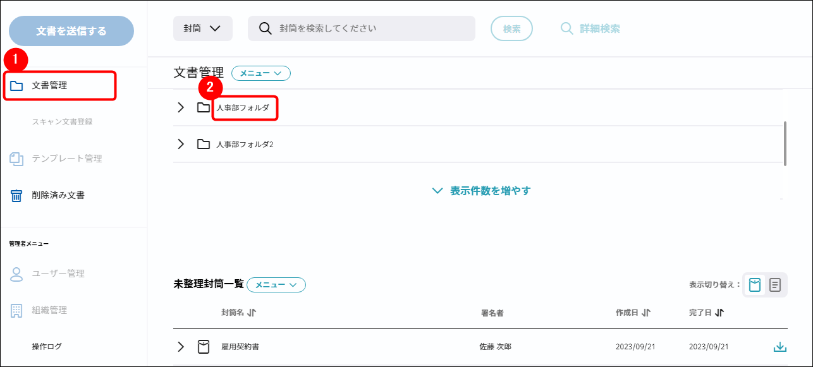
Task: Expand the 人事部フォルダ2 tree row
Action: pos(181,145)
